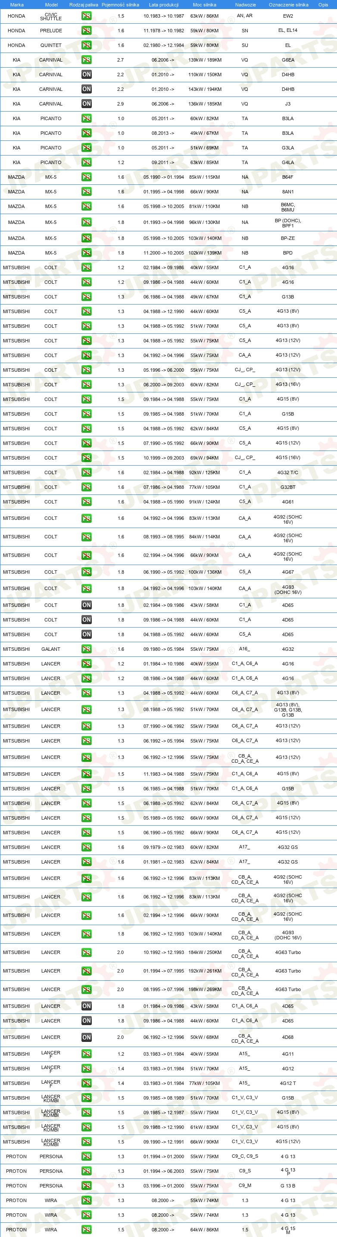Select the ON diesel icon in the Lancer 4D68 row

[87, 1037]
